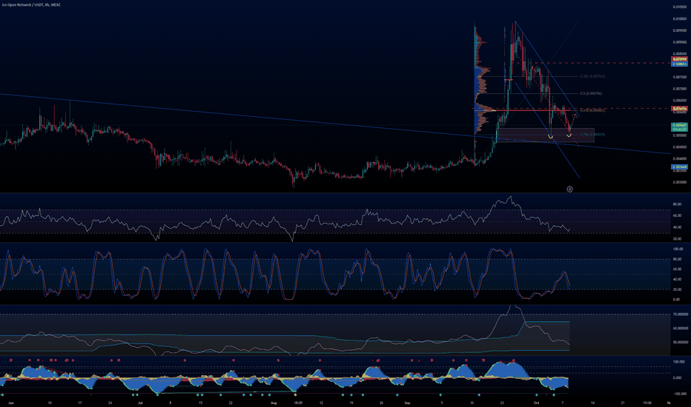Click the blue price tag under the upper red tag
The height and width of the screenshot is (407, 691).
(x=679, y=64)
